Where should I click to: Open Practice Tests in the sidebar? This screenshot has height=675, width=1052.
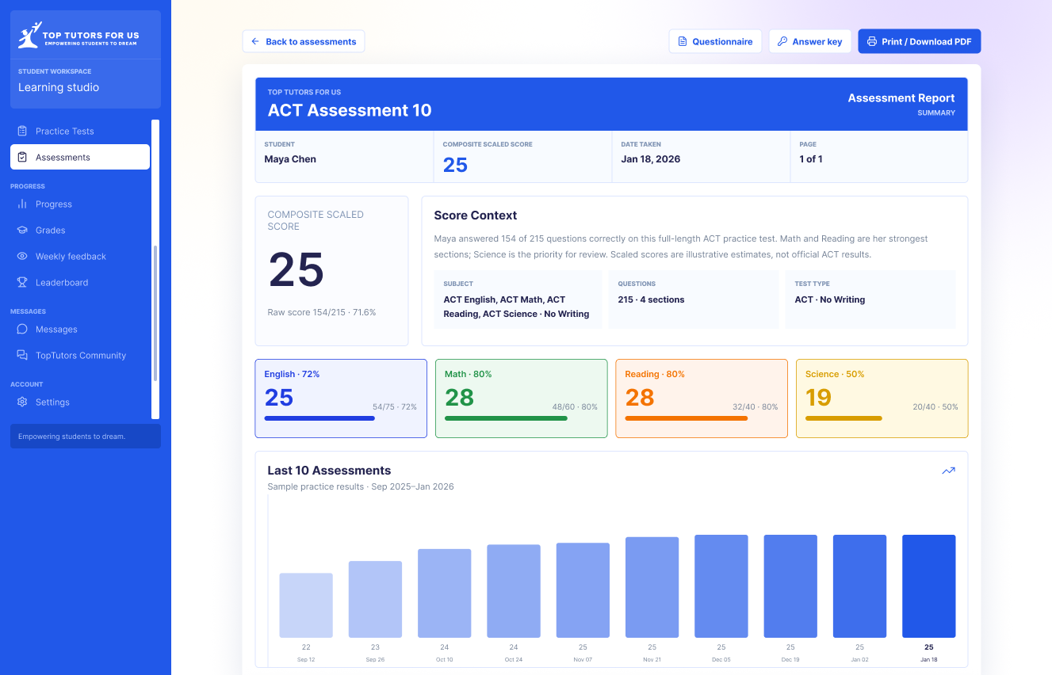tap(80, 131)
